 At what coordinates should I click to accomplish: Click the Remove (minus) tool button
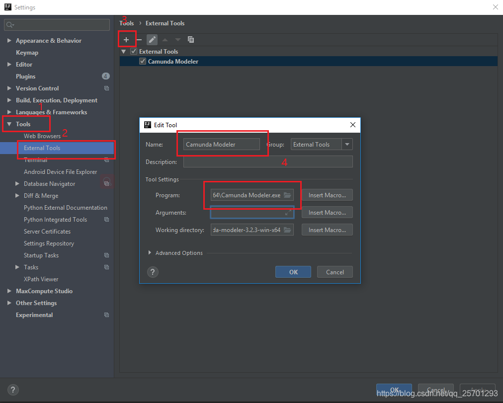click(x=139, y=40)
